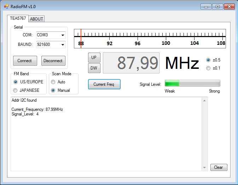This screenshot has width=238, height=185.
Task: Click the log scrollbar up arrow
Action: [204, 101]
